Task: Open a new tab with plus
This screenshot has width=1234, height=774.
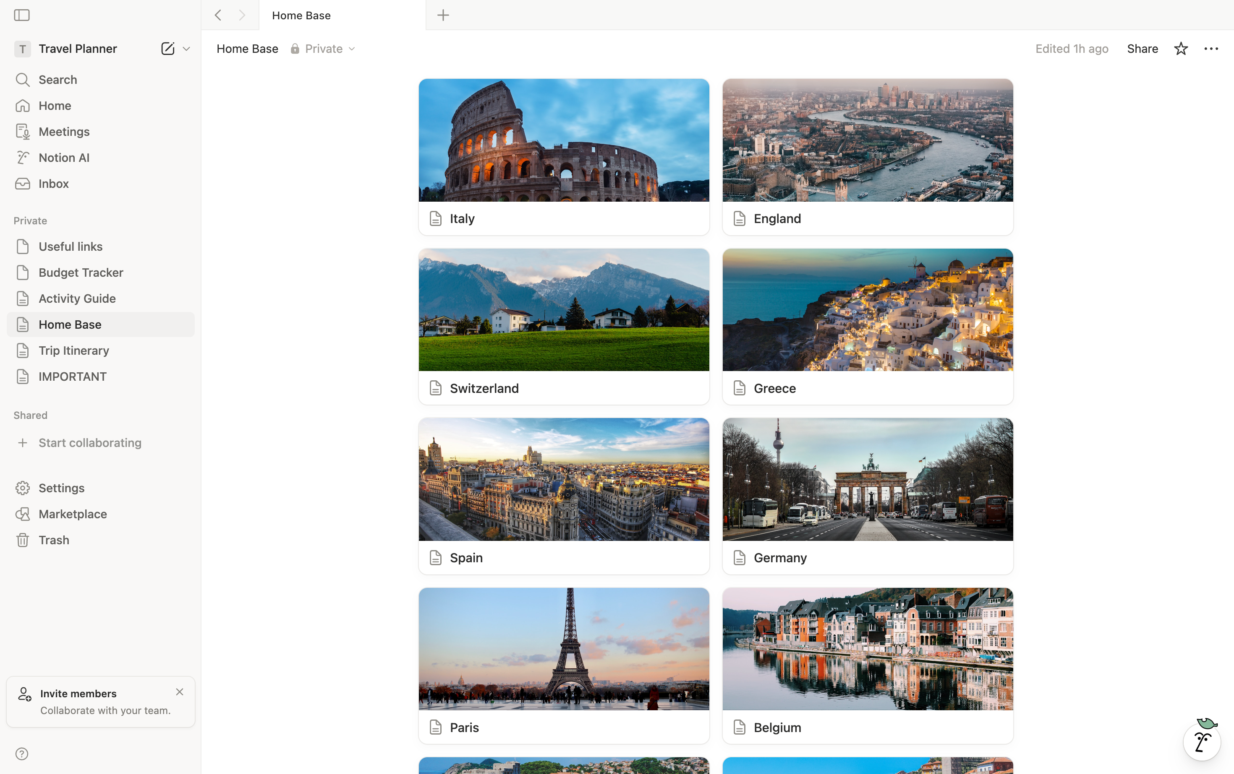Action: 443,16
